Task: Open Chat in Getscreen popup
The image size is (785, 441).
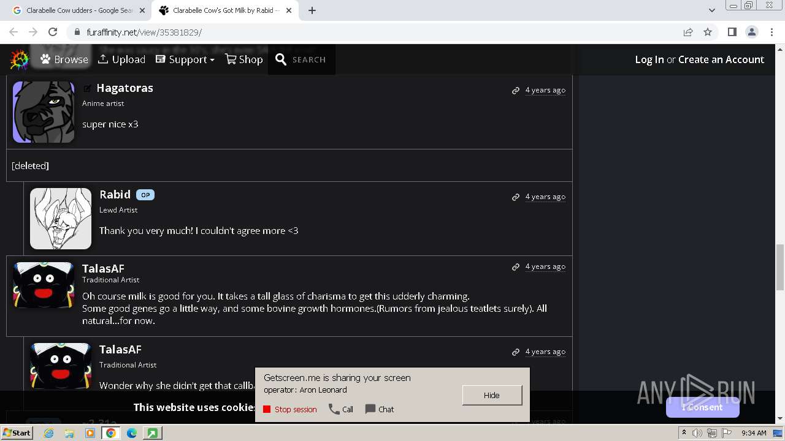Action: click(380, 409)
